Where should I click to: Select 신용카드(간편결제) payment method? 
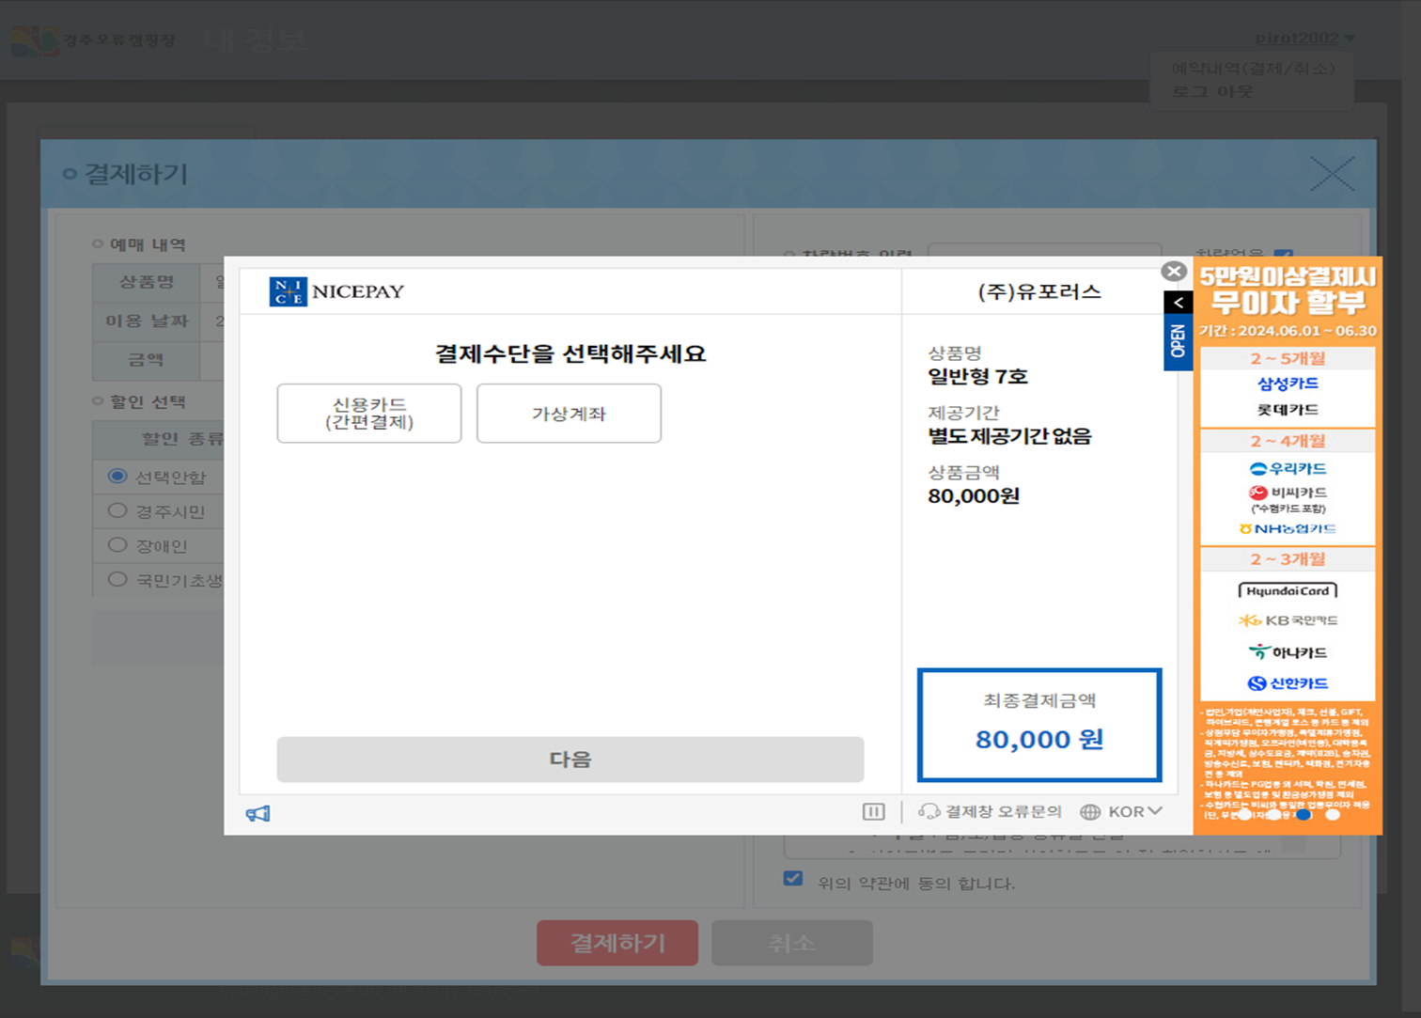pyautogui.click(x=369, y=414)
